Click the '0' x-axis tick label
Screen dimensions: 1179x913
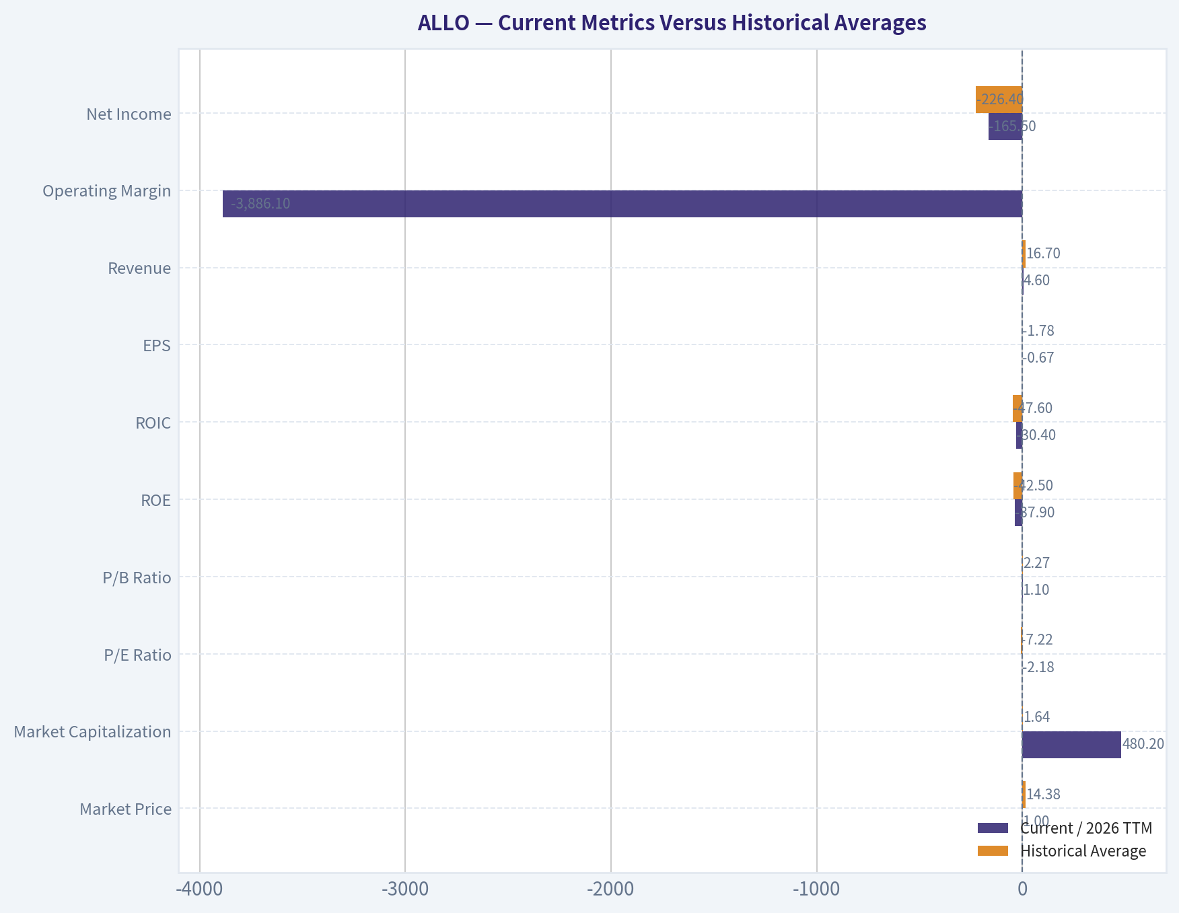(x=1022, y=889)
